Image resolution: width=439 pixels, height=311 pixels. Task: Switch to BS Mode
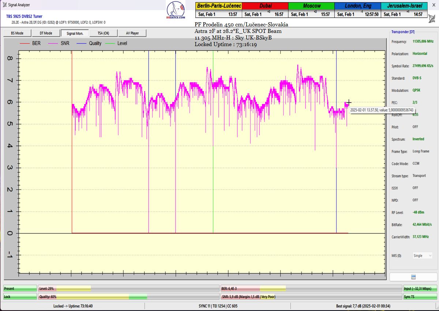coord(17,33)
